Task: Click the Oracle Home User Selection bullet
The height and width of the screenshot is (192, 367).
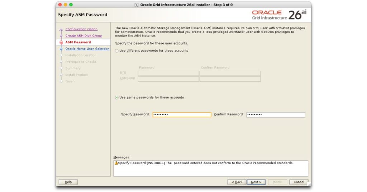Action: pyautogui.click(x=61, y=49)
